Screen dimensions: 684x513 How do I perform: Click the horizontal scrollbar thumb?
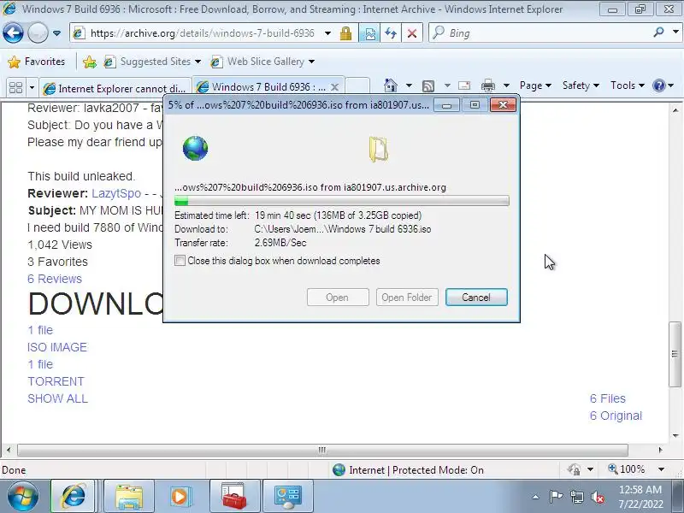[x=322, y=450]
